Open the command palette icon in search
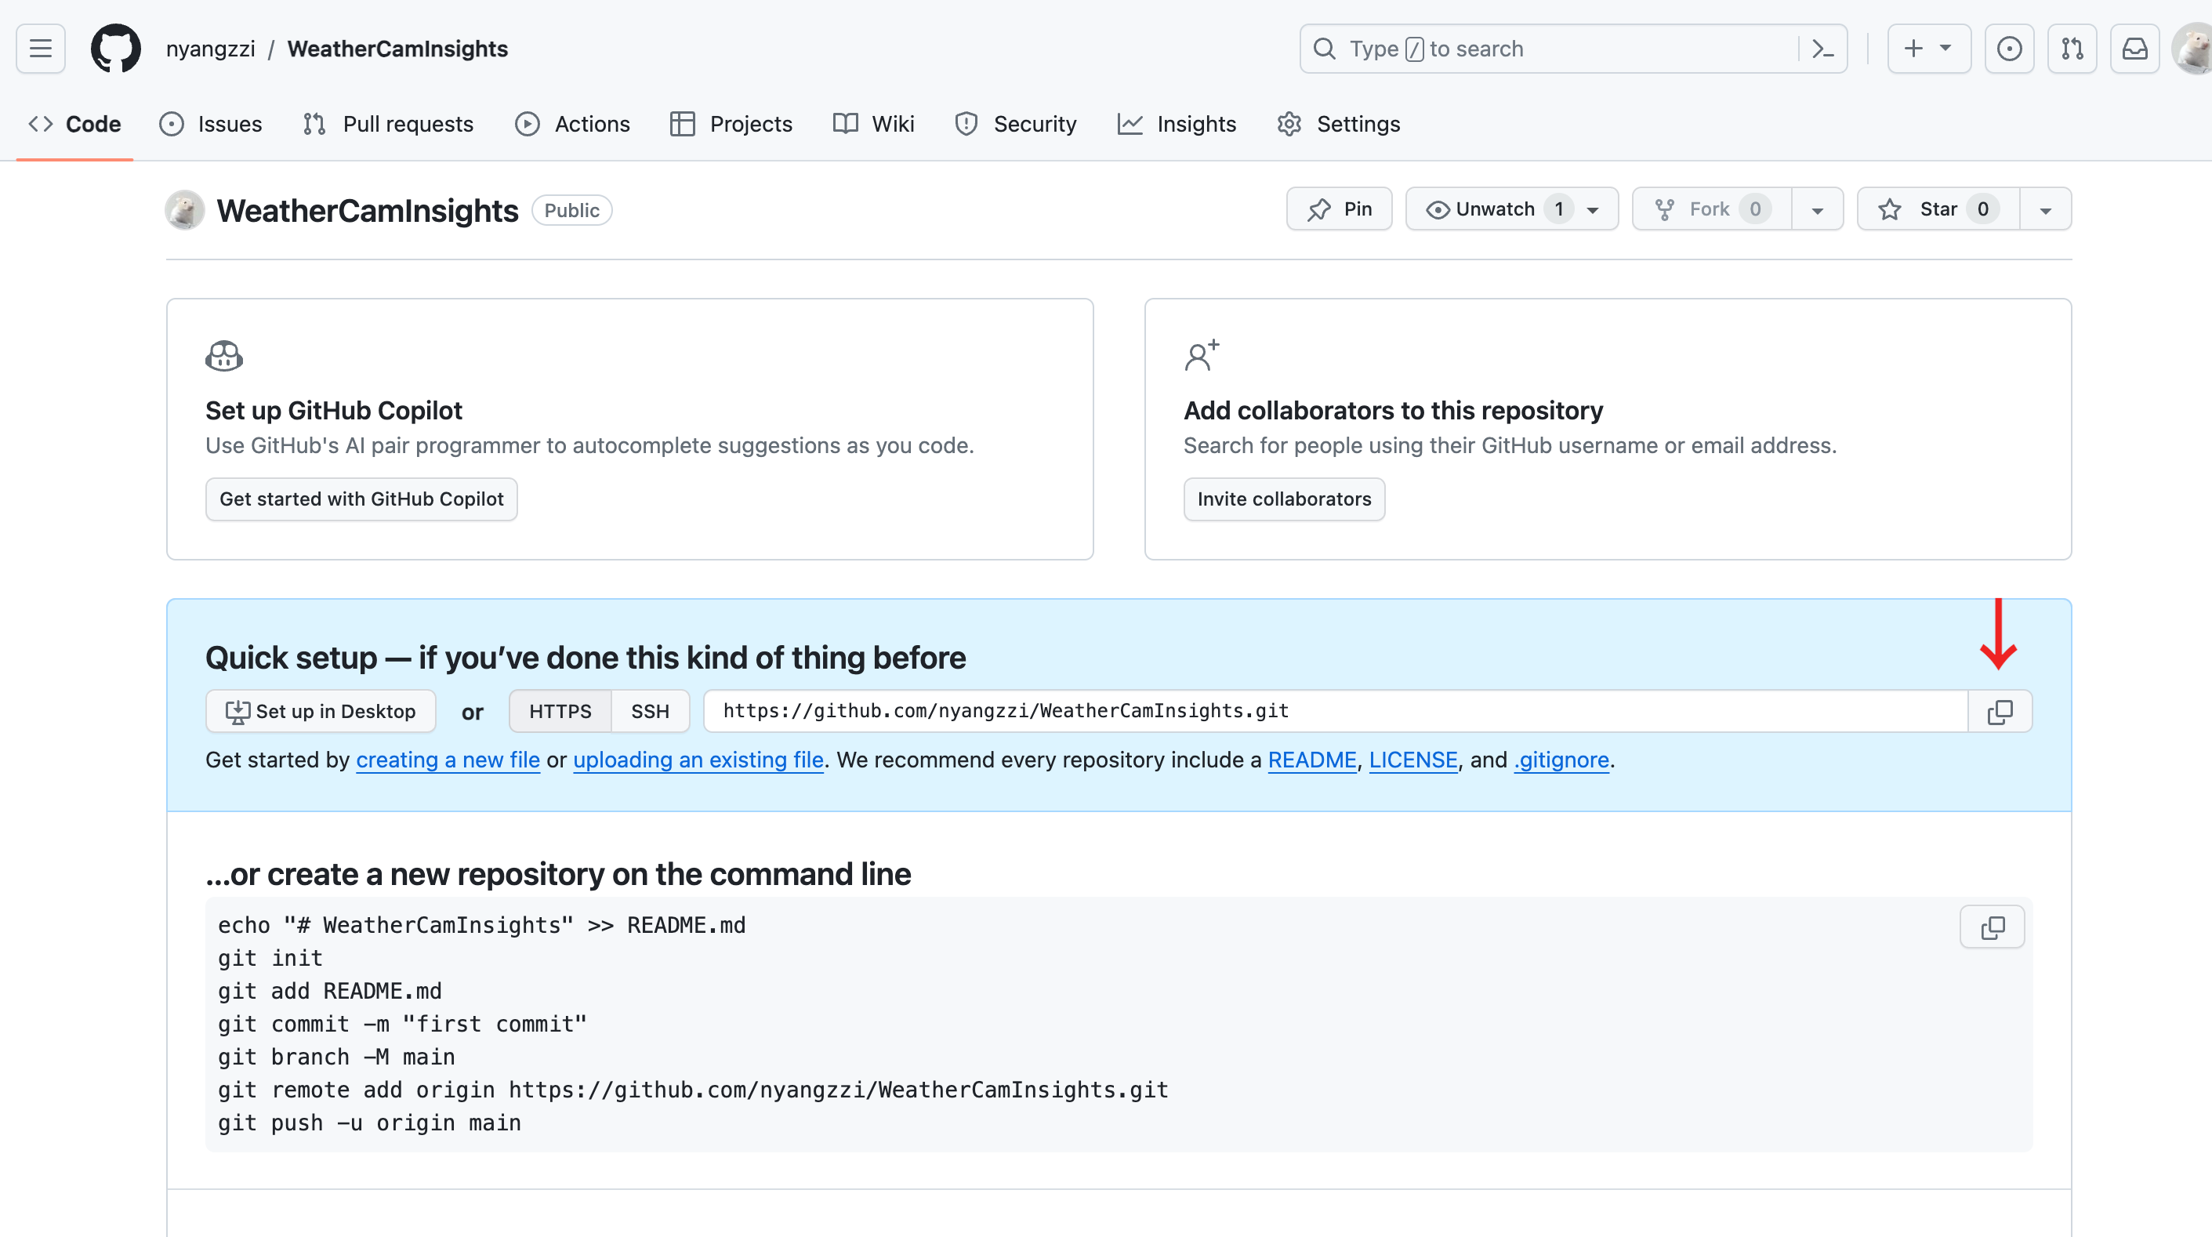 point(1822,49)
